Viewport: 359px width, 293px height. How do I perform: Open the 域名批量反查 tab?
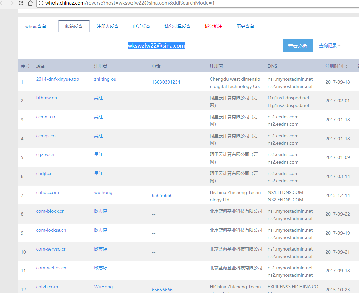177,26
